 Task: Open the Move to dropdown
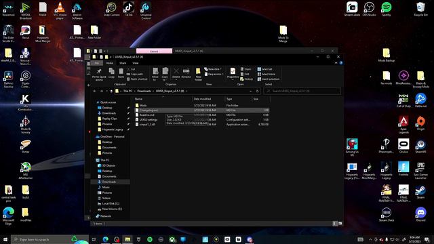point(155,75)
